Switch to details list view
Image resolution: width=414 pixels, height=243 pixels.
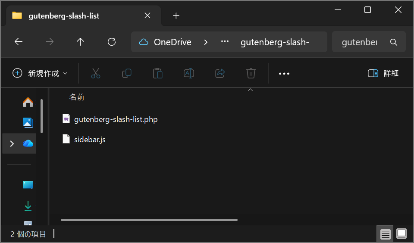click(x=386, y=234)
